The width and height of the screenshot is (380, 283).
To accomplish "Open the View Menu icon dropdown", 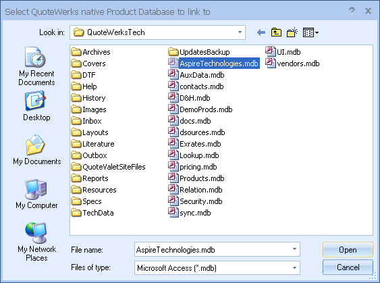I will pyautogui.click(x=310, y=32).
